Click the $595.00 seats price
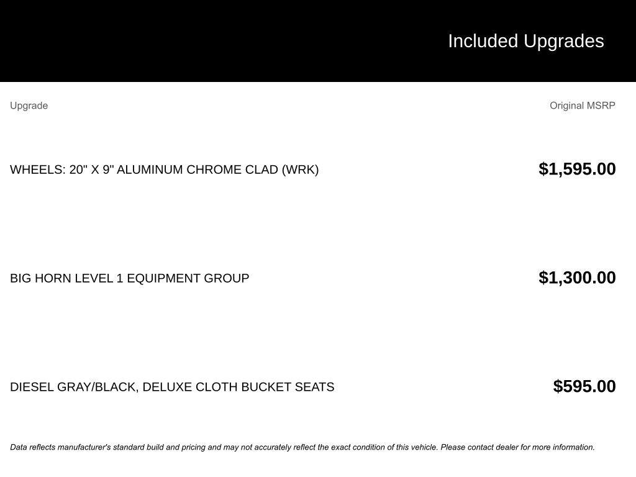636x477 pixels. click(x=584, y=386)
